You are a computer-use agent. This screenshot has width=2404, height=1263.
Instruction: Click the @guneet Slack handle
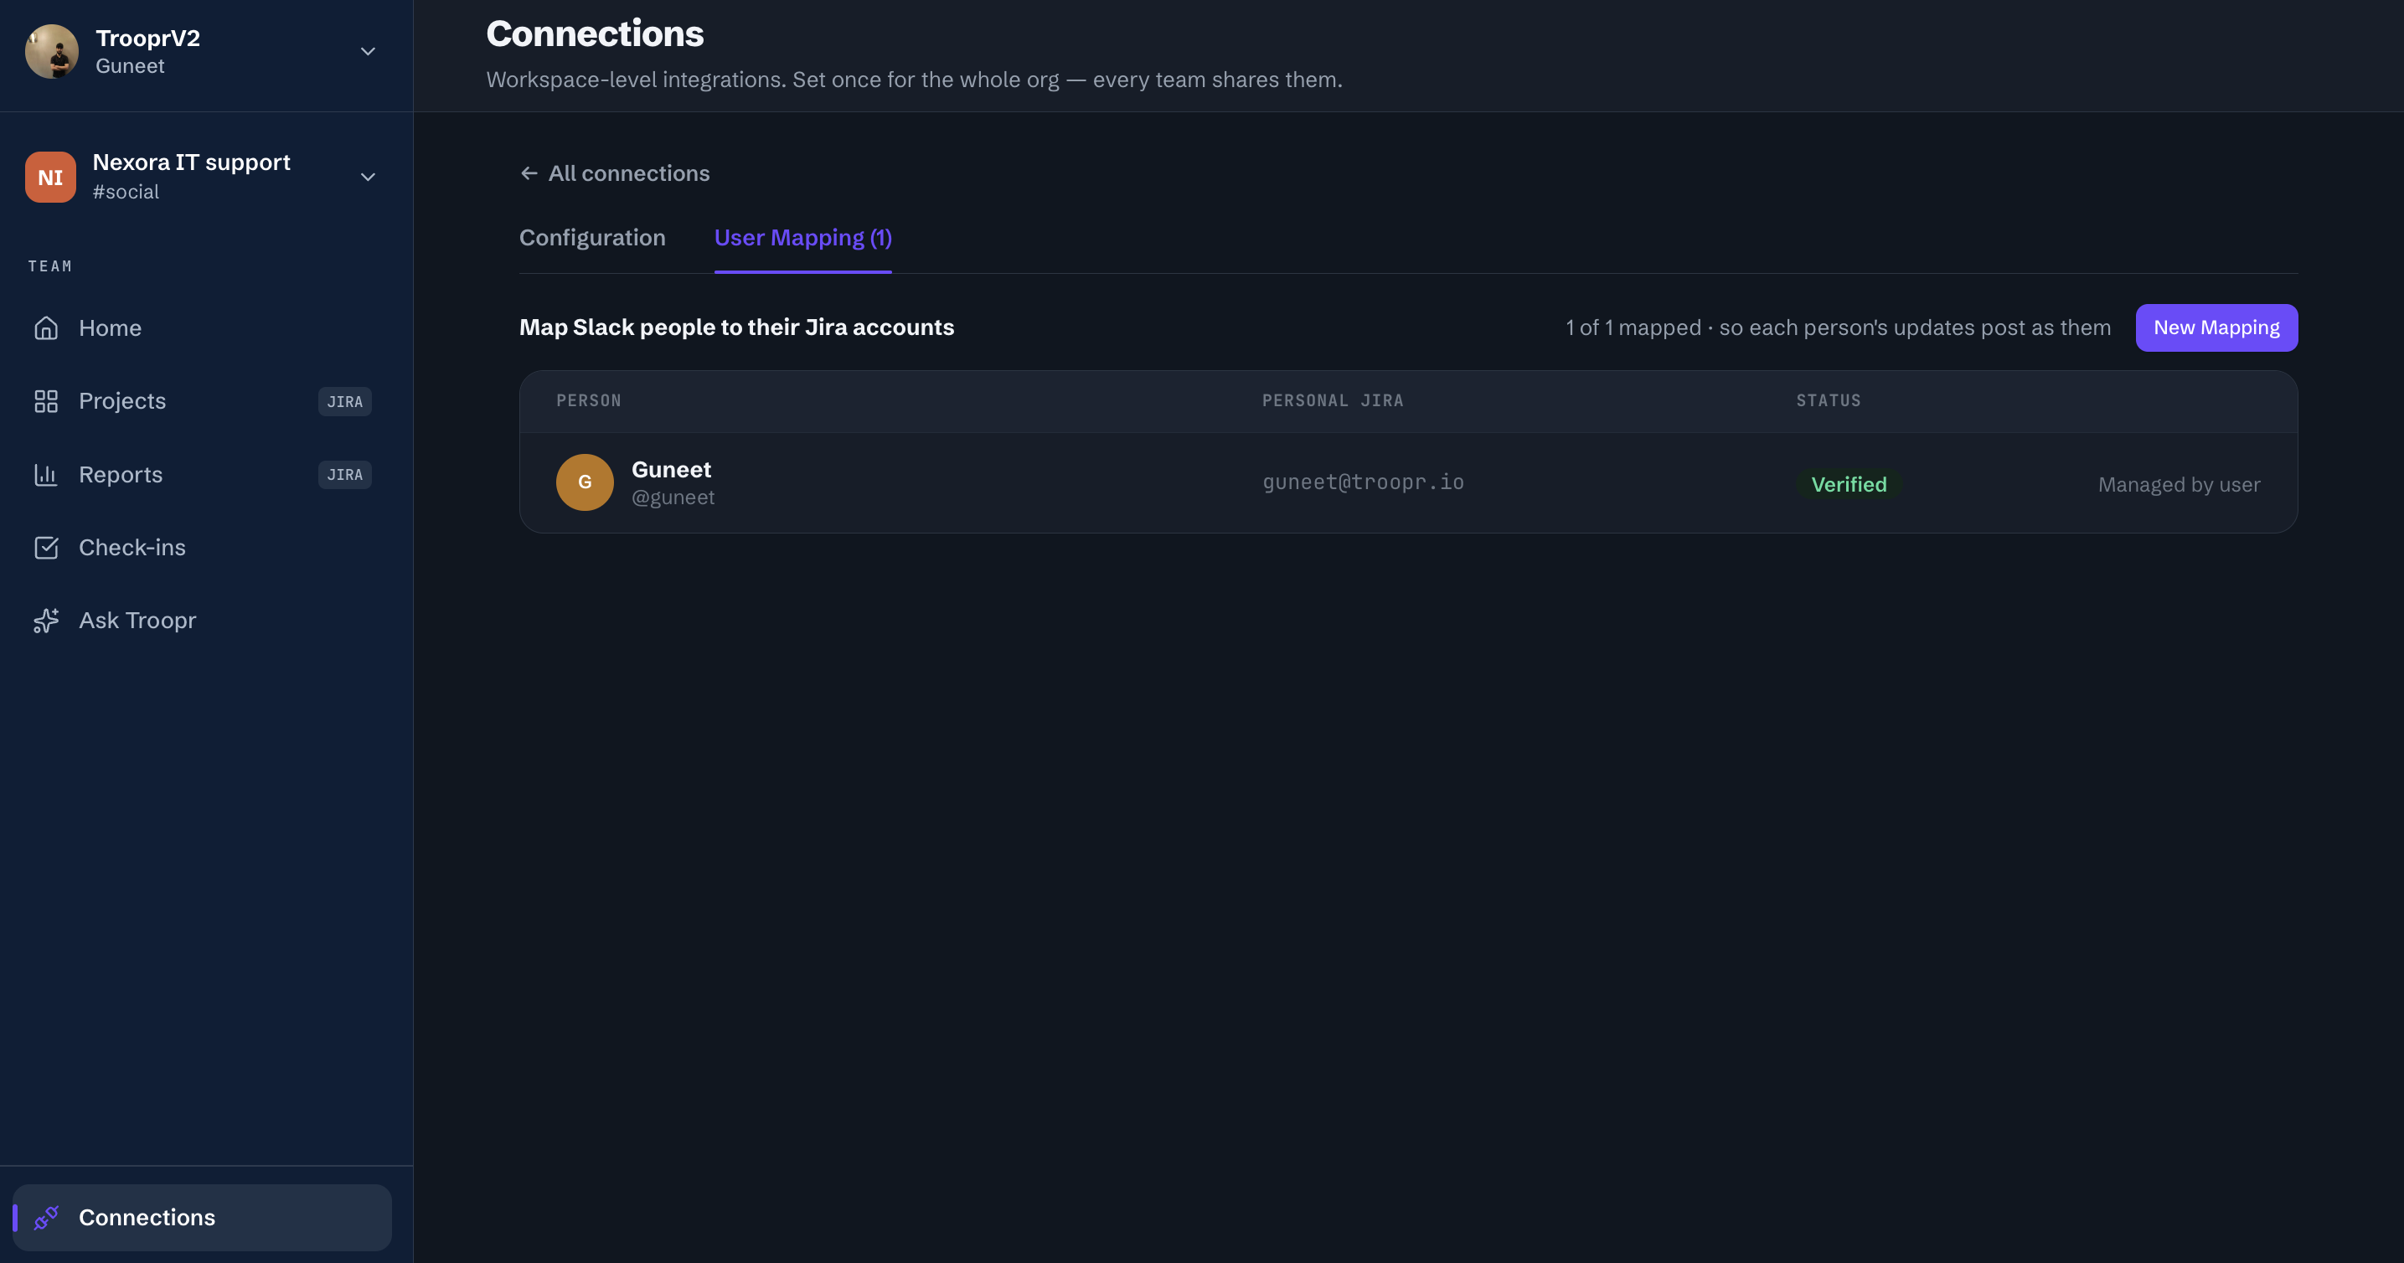pos(673,497)
